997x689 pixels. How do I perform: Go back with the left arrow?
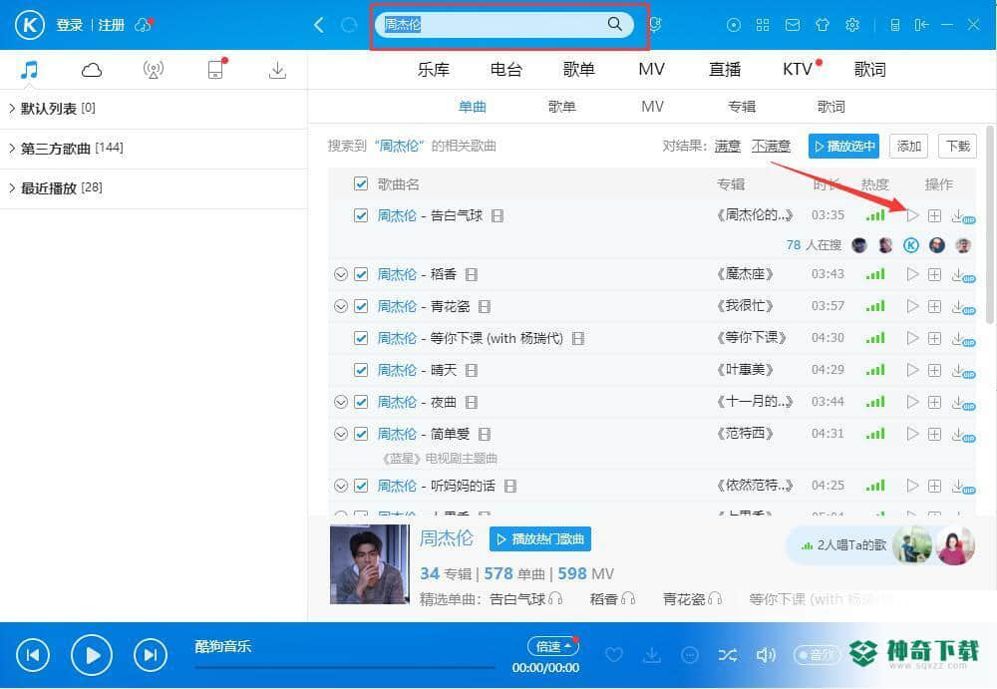point(319,25)
